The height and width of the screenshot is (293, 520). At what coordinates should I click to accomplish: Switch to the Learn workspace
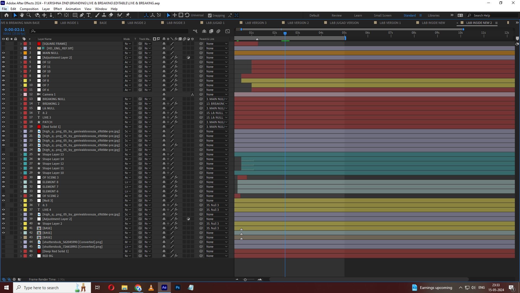click(x=358, y=15)
